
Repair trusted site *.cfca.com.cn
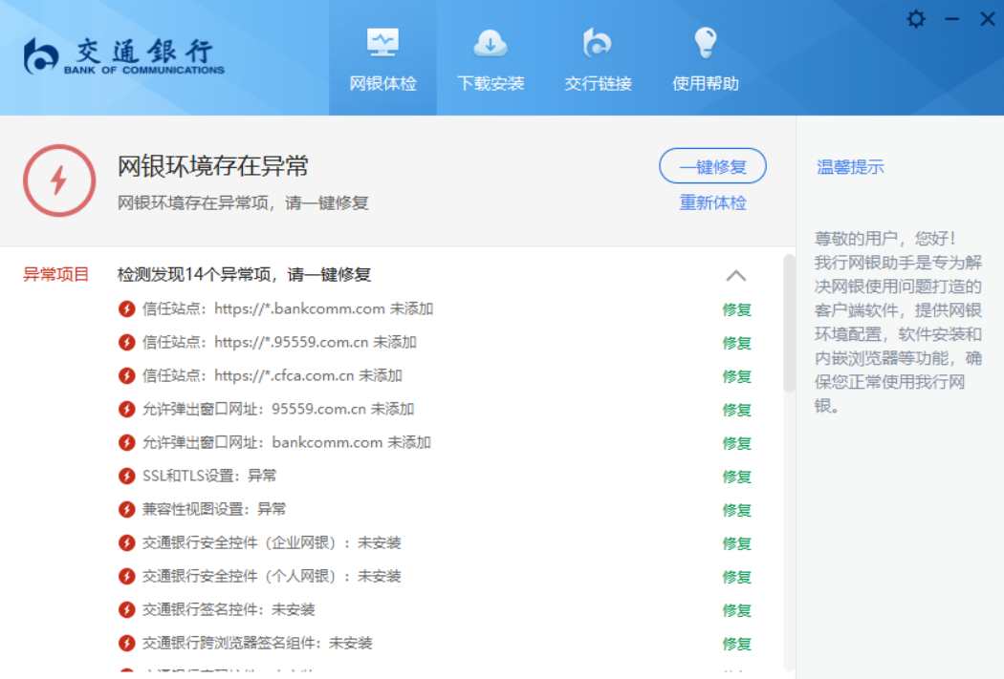(x=736, y=376)
